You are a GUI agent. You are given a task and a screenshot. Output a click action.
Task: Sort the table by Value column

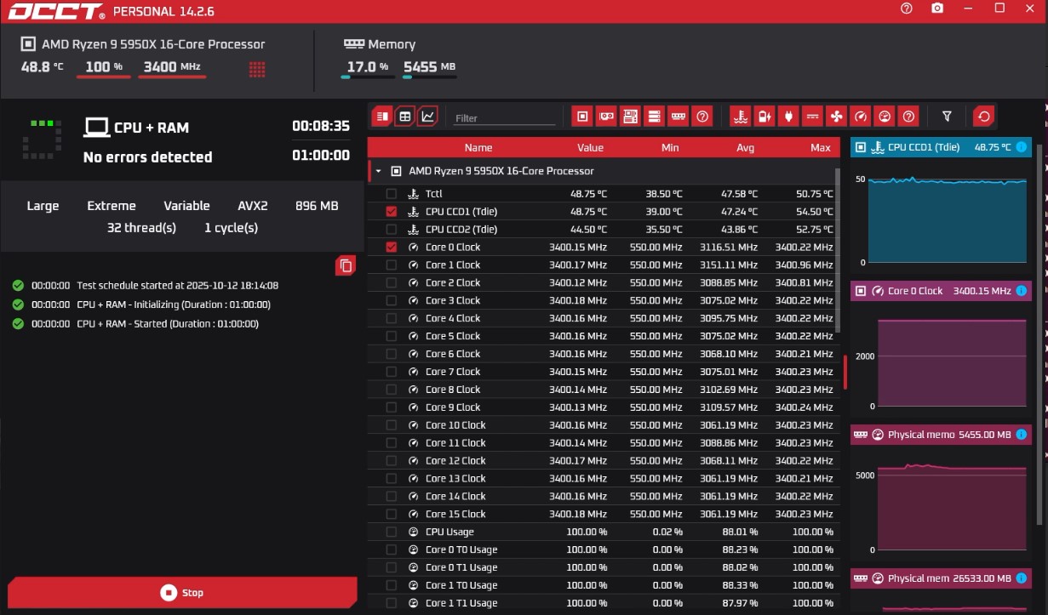point(590,148)
